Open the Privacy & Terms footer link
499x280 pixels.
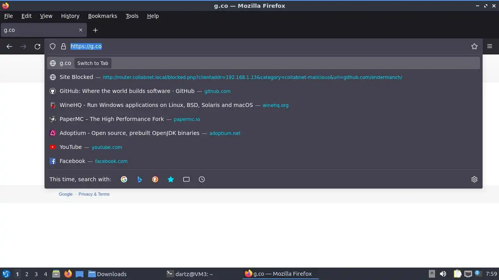tap(94, 194)
